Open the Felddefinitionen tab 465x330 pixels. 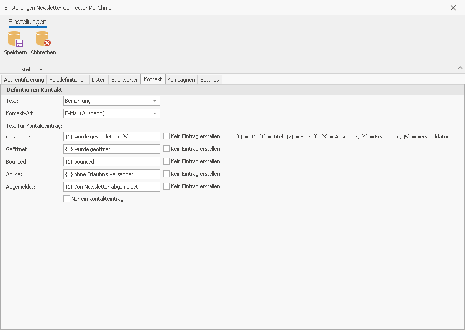(x=68, y=80)
